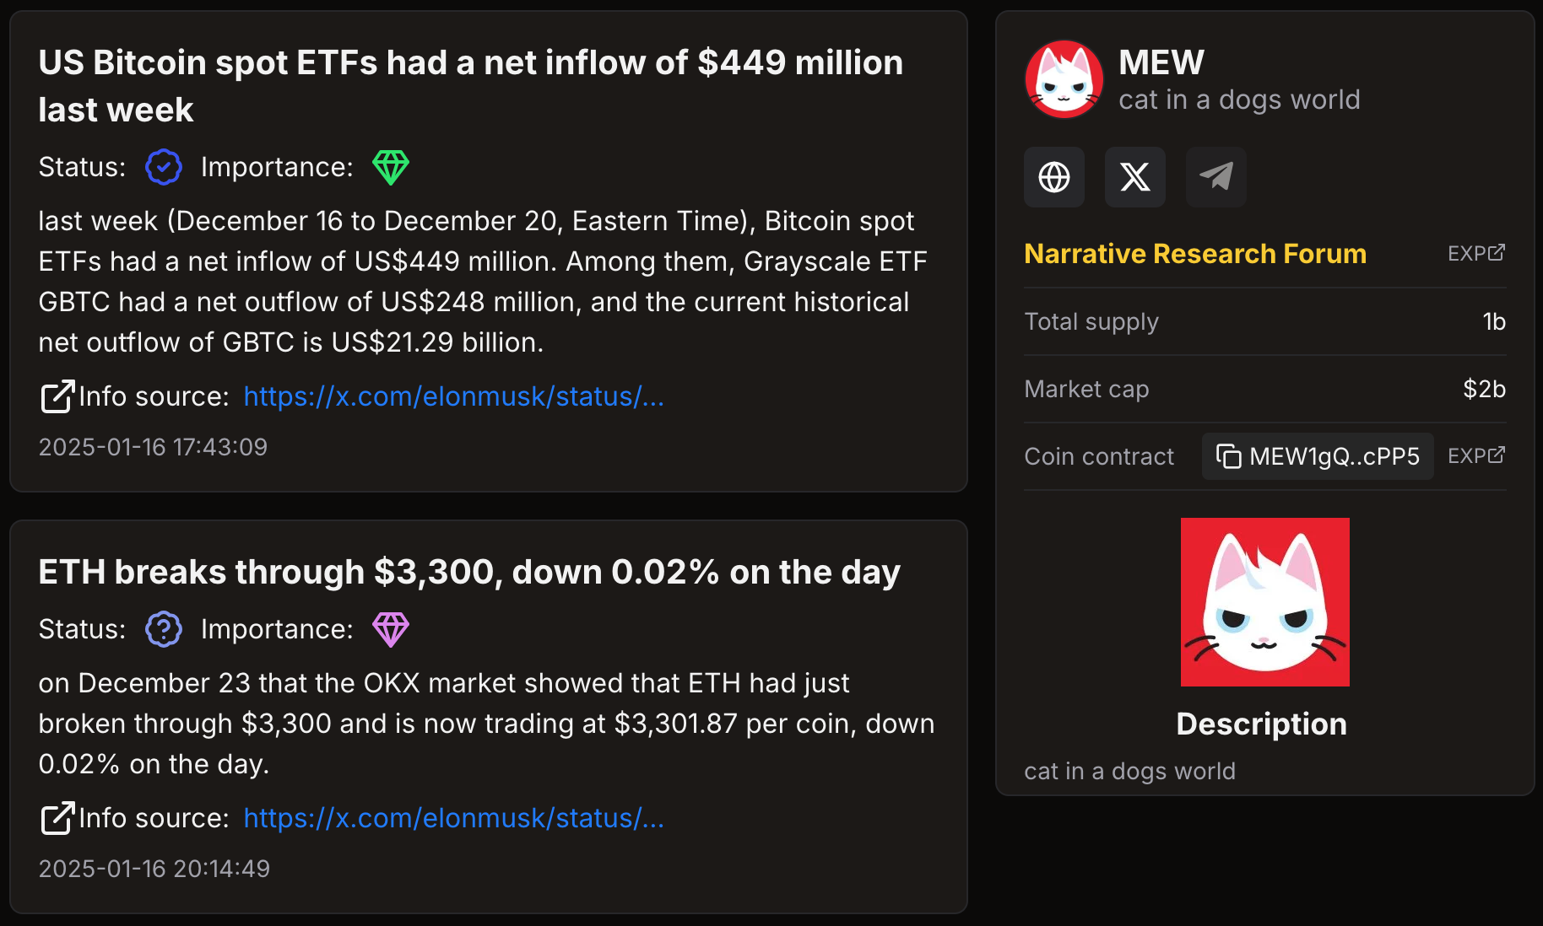Screen dimensions: 1543x926
Task: Click the unverified question-mark status badge
Action: 164,629
